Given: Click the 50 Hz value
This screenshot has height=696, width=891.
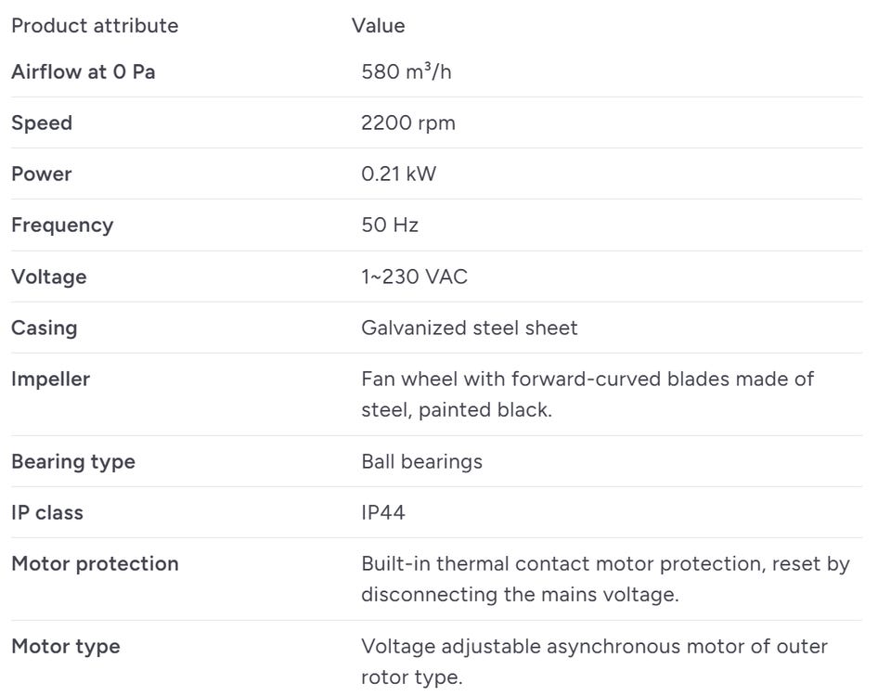Looking at the screenshot, I should click(390, 225).
